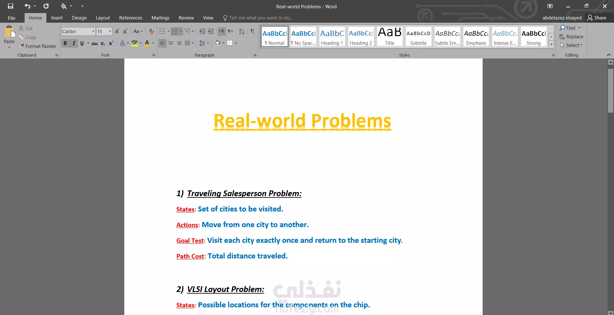This screenshot has width=614, height=315.
Task: Switch to the Design tab
Action: (x=79, y=18)
